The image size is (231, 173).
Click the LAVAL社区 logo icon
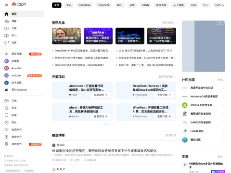coord(185,131)
